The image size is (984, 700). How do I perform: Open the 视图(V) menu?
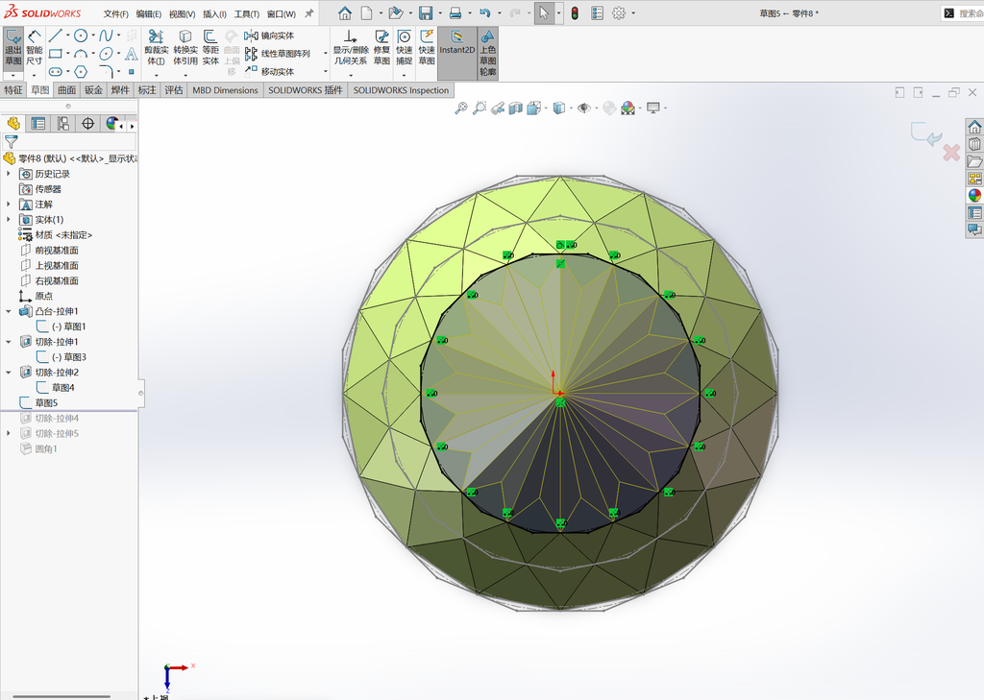pos(182,13)
